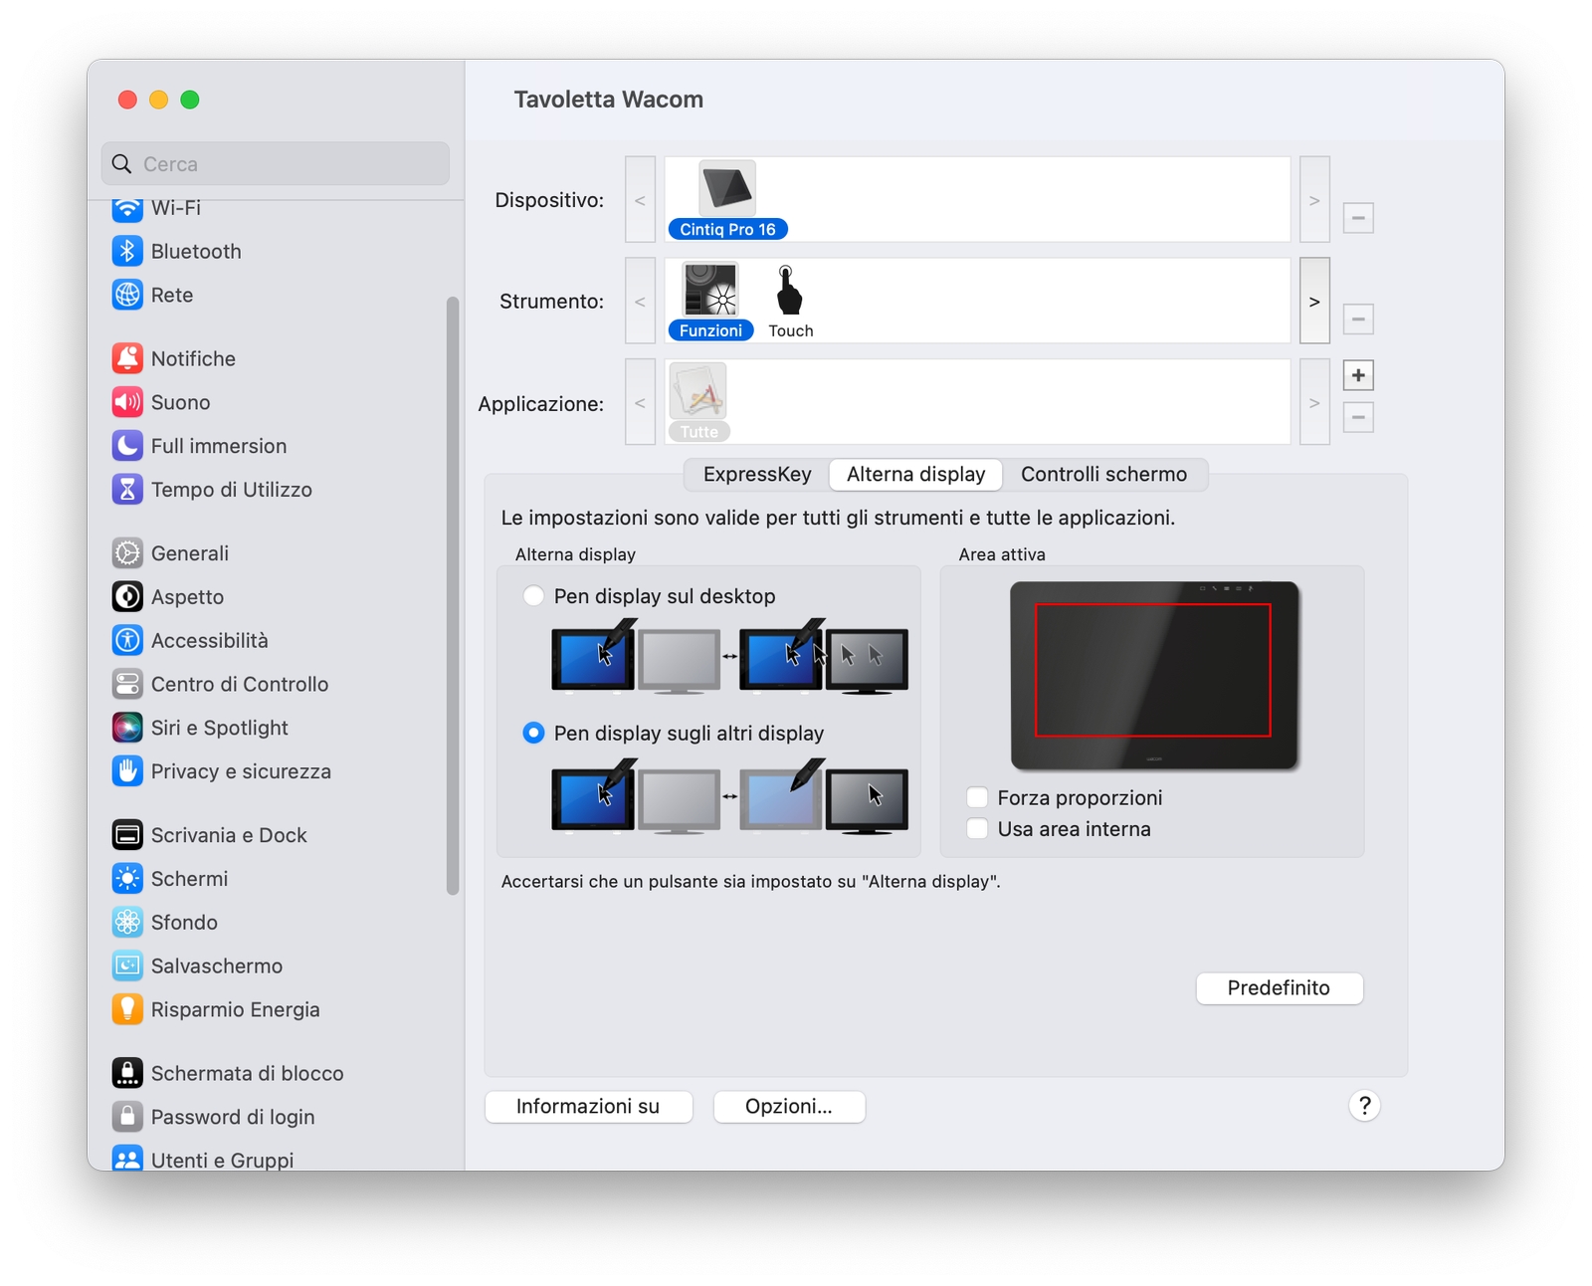
Task: Open Salvaschermo icon
Action: point(127,965)
